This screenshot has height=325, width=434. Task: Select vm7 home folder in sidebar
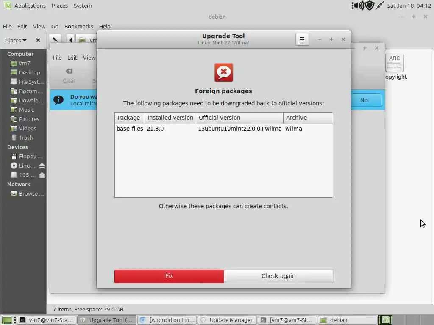[x=24, y=63]
